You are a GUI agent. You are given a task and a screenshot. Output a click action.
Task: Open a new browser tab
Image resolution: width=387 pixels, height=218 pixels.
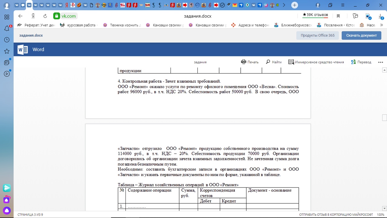pos(294,5)
